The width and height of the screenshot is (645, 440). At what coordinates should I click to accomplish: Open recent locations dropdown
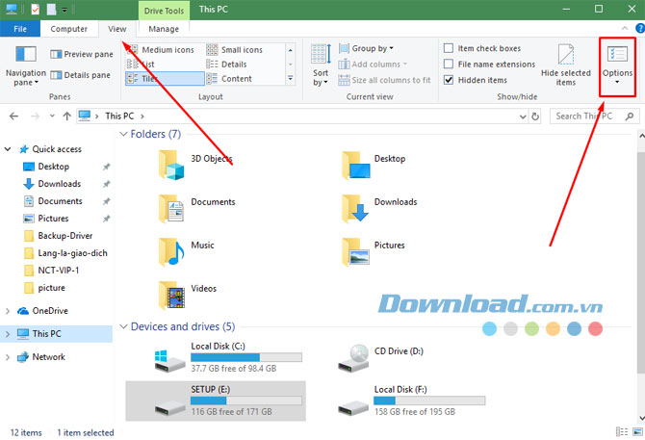pyautogui.click(x=52, y=116)
